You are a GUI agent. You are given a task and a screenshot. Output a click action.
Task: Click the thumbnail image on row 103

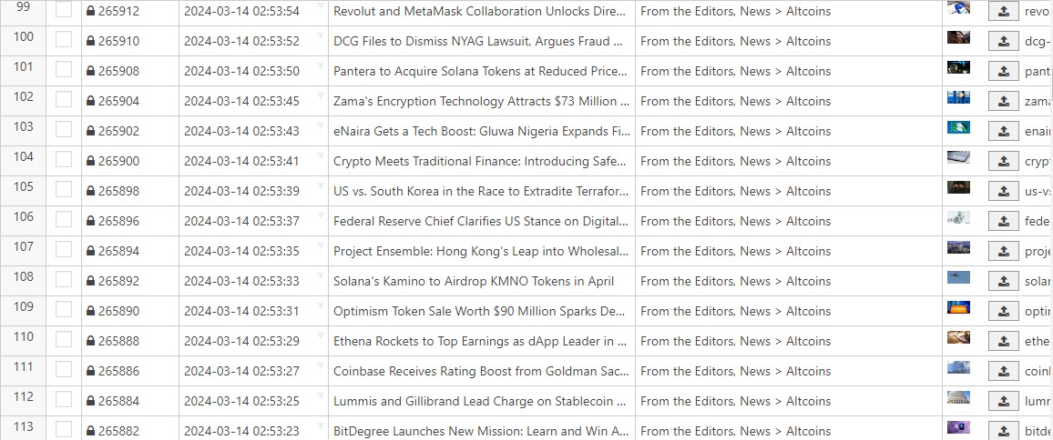958,127
